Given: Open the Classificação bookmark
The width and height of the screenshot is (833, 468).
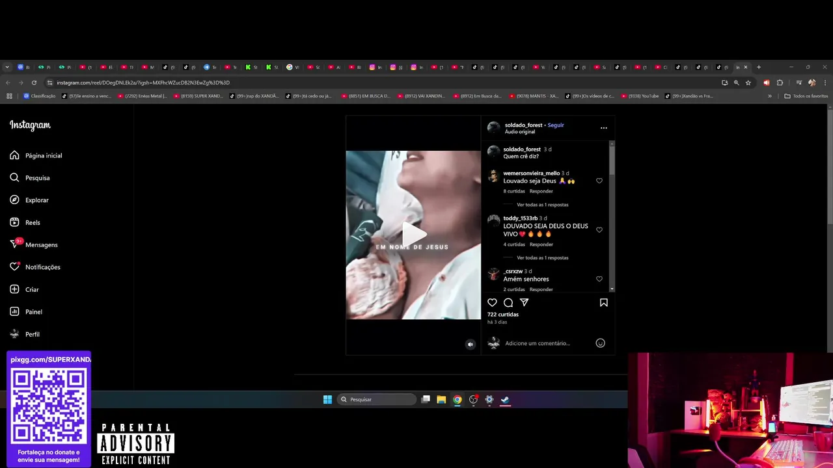Looking at the screenshot, I should click(x=40, y=96).
